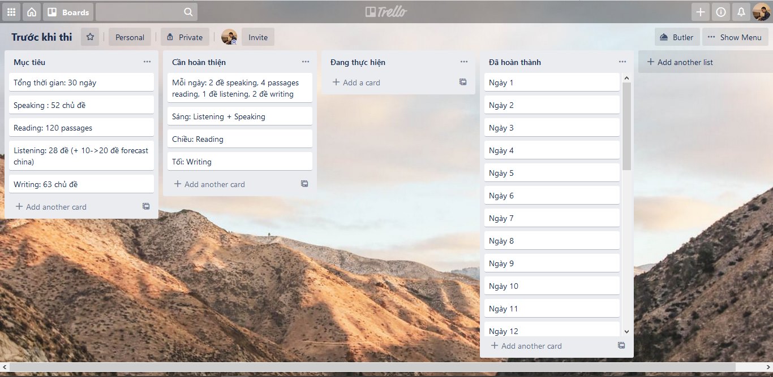Viewport: 773px width, 377px height.
Task: Click the plus create icon in header
Action: [701, 12]
